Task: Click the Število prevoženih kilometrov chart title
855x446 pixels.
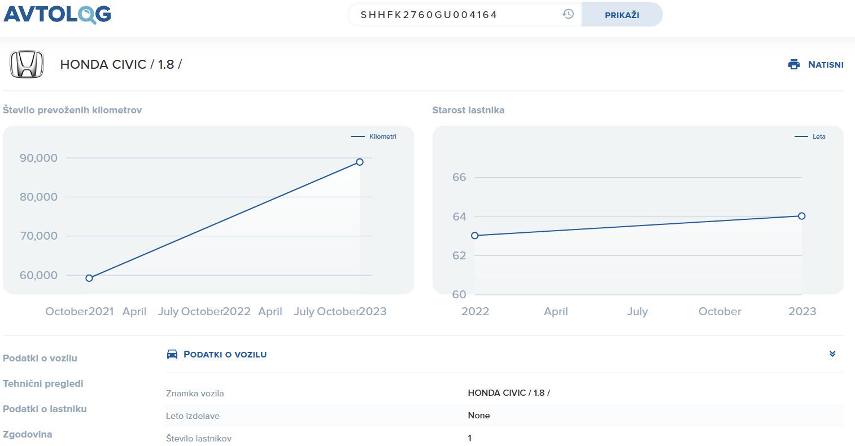Action: [72, 110]
